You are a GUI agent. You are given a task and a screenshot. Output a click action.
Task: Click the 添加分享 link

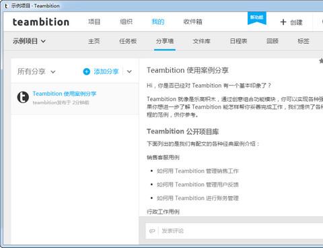[106, 71]
